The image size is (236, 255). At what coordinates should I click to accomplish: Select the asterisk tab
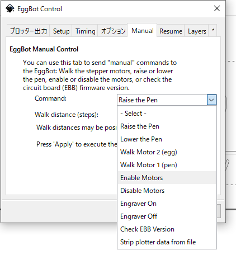[213, 30]
